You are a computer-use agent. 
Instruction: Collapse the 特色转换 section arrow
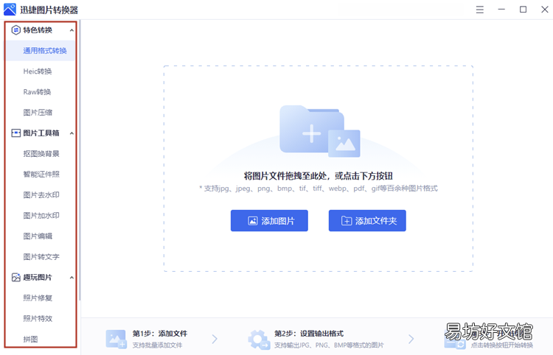[72, 30]
